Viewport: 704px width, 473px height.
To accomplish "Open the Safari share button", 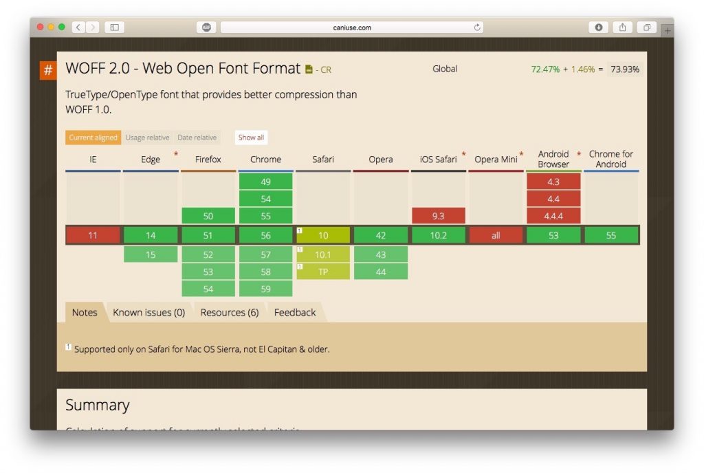I will 623,27.
